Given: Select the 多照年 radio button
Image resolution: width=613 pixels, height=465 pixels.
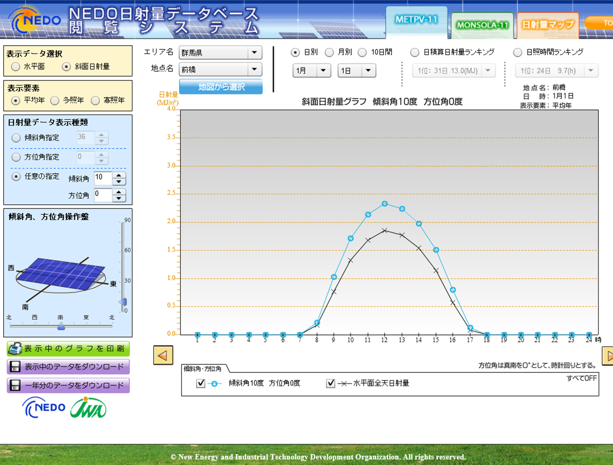Looking at the screenshot, I should pyautogui.click(x=55, y=100).
